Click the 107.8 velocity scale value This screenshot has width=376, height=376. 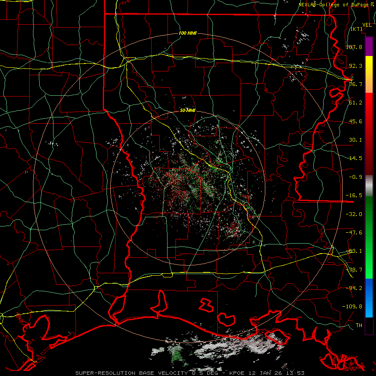[354, 47]
